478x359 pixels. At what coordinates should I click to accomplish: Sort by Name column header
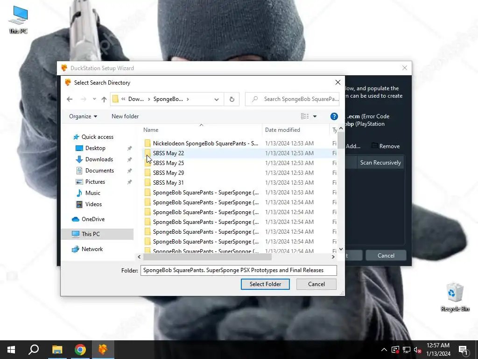point(201,130)
